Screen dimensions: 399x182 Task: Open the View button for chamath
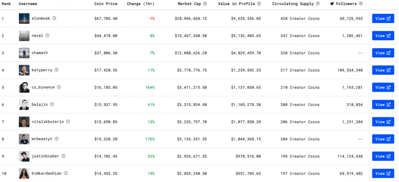point(383,53)
